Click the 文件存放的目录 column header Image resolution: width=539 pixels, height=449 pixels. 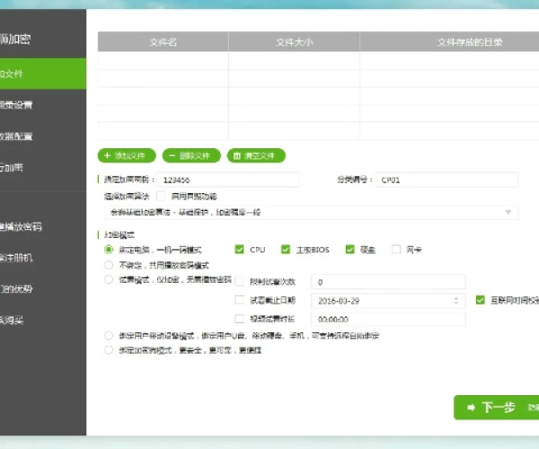(449, 42)
